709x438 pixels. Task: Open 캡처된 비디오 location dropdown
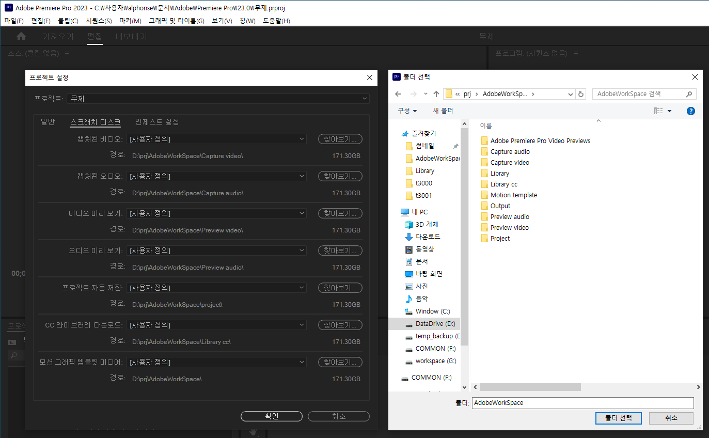(x=216, y=139)
